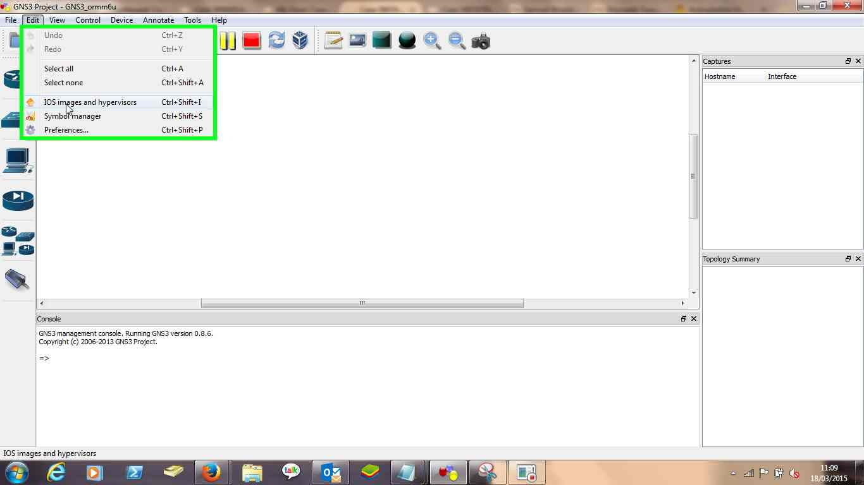Click the vertical scrollbar up arrow
Viewport: 864px width, 485px height.
(x=694, y=61)
